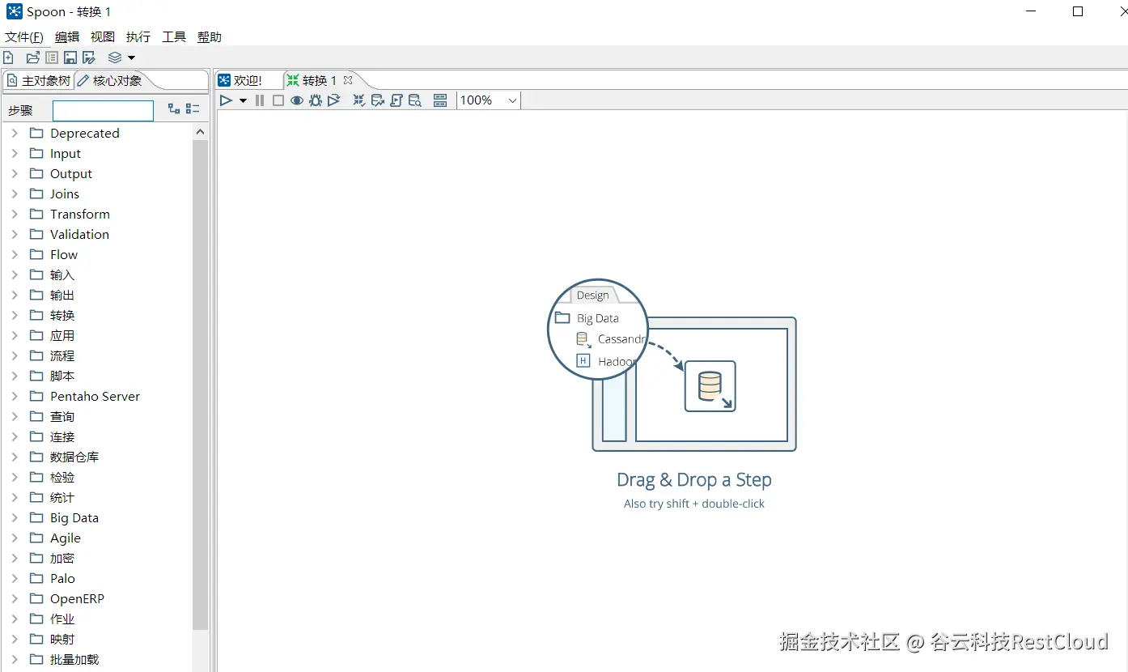Expand the Transform folder
The width and height of the screenshot is (1128, 672).
[x=15, y=214]
